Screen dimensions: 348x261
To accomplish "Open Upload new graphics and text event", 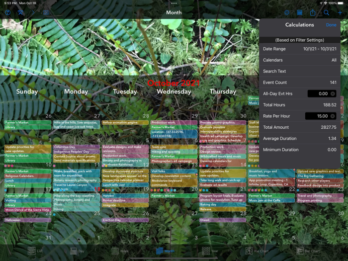I will [320, 172].
